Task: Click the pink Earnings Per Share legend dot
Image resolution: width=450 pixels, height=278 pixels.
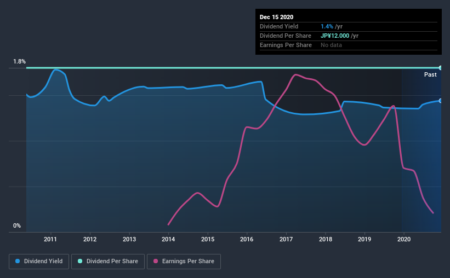Action: 156,261
